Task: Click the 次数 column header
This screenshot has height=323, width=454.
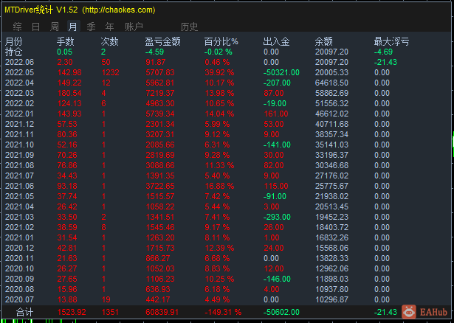Action: coord(109,41)
